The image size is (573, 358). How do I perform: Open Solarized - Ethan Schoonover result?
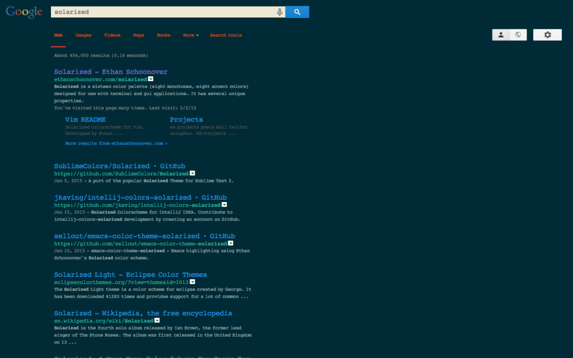tap(111, 72)
